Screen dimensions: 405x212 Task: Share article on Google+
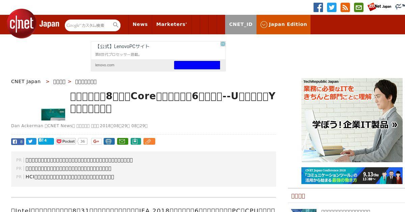click(x=96, y=141)
